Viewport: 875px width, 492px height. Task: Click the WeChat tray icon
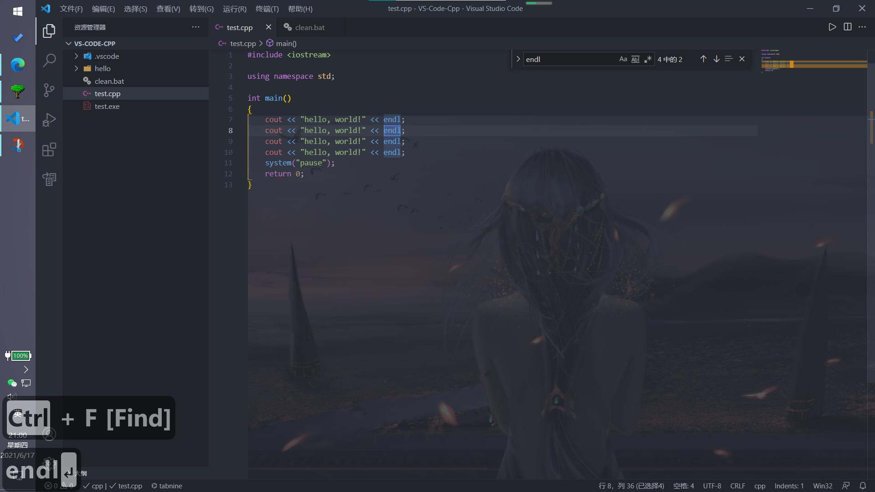(12, 383)
